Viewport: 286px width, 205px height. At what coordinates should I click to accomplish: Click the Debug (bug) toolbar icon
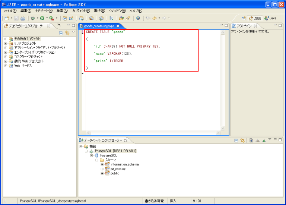[33, 18]
